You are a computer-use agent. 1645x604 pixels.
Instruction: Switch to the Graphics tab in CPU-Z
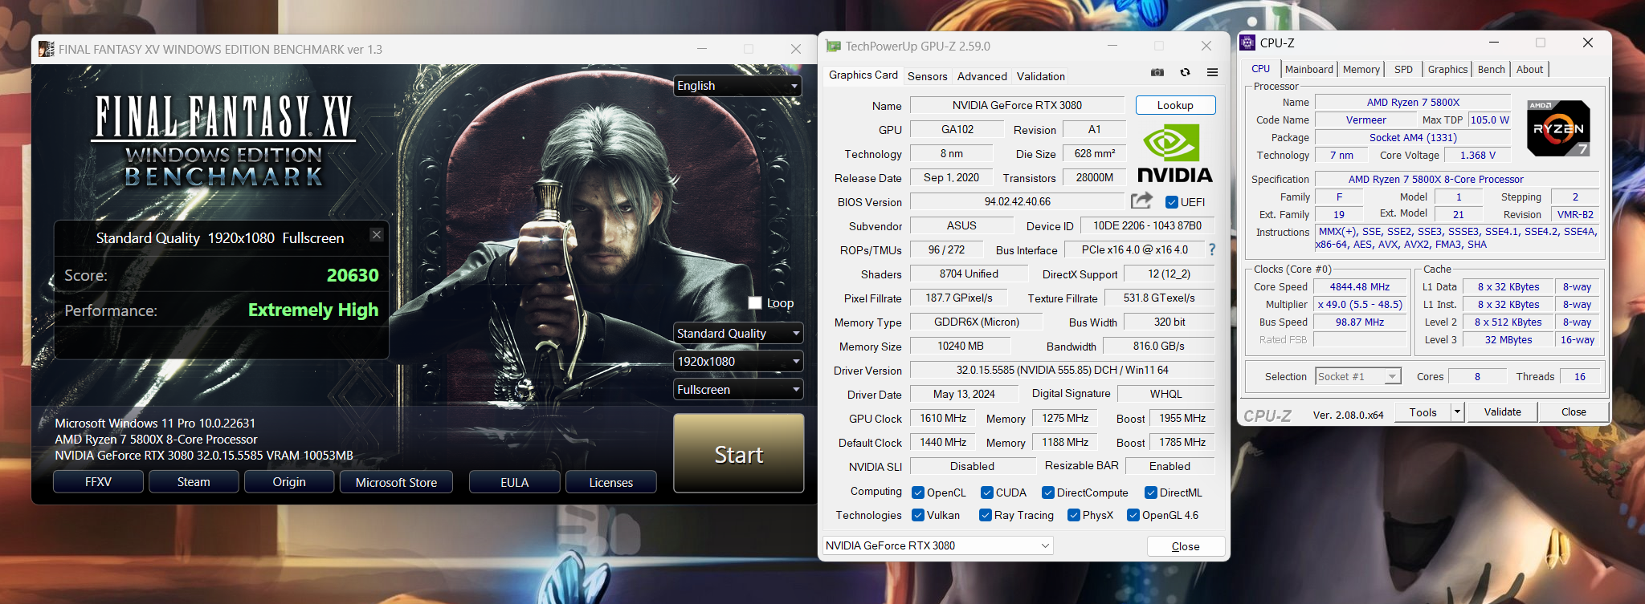(1448, 70)
